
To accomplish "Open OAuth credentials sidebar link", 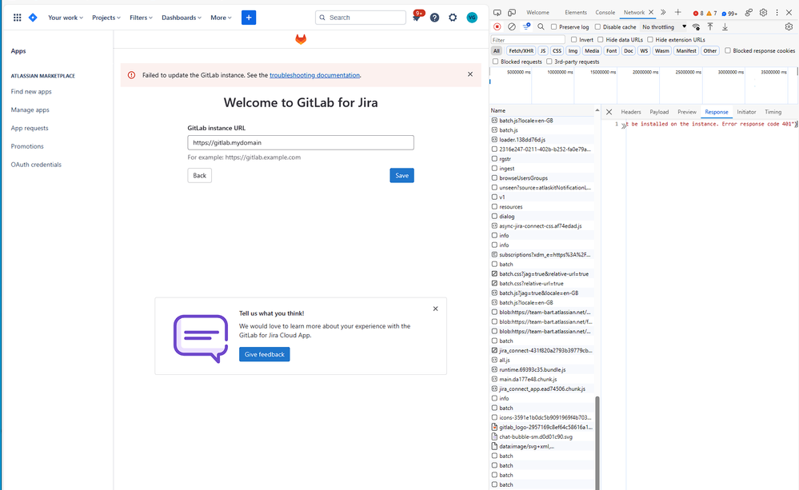I will [36, 164].
